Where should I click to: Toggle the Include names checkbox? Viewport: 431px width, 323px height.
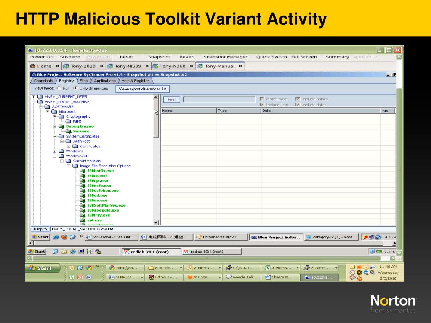298,98
